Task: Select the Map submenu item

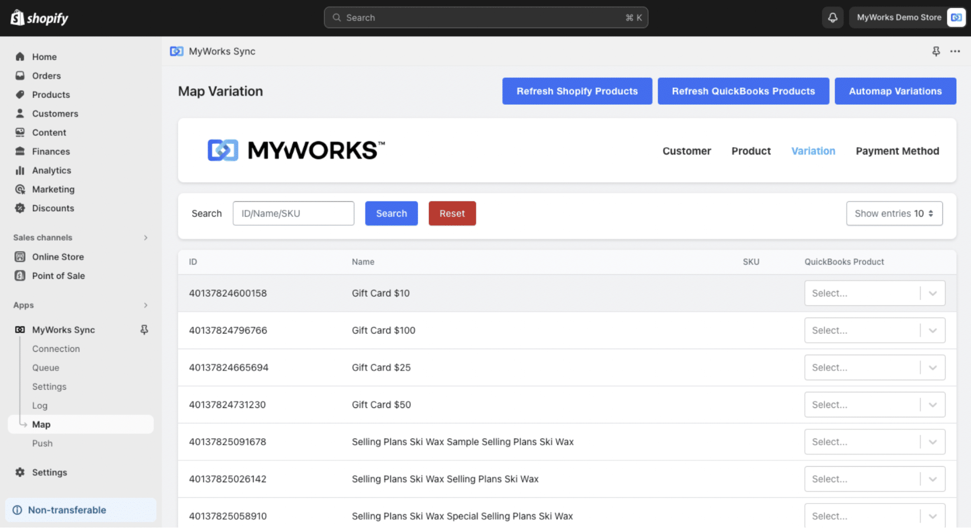Action: point(81,424)
